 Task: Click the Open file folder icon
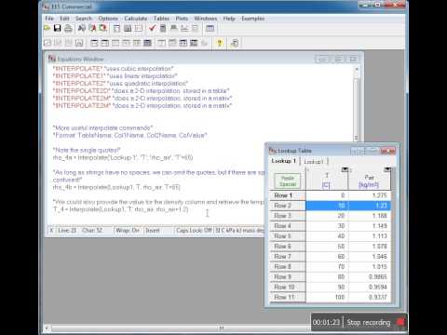47,28
